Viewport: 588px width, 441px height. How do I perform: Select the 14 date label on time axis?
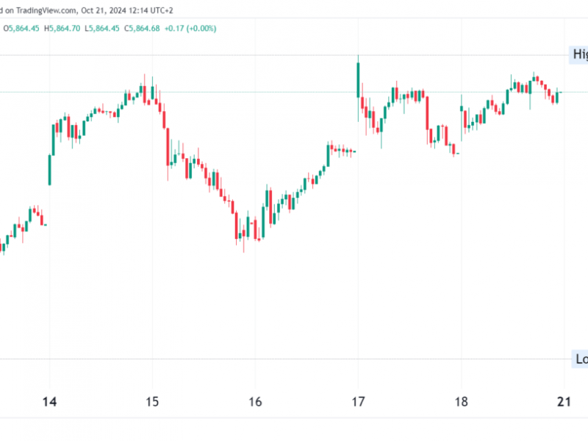tap(49, 402)
